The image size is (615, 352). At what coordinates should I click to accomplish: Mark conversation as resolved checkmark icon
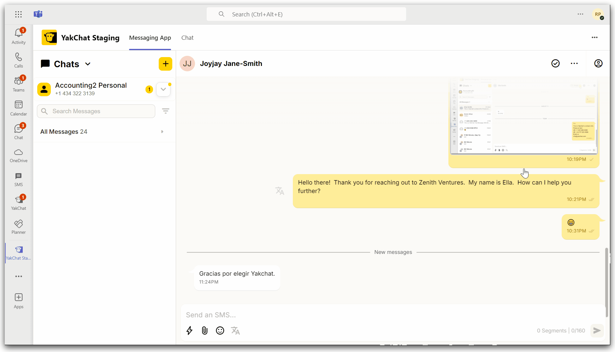[555, 63]
